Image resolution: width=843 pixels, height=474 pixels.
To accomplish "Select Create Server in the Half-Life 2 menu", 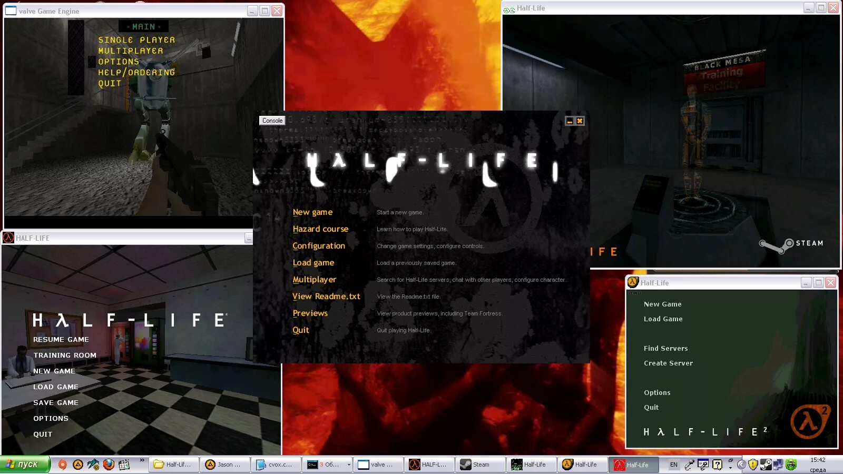I will (668, 363).
